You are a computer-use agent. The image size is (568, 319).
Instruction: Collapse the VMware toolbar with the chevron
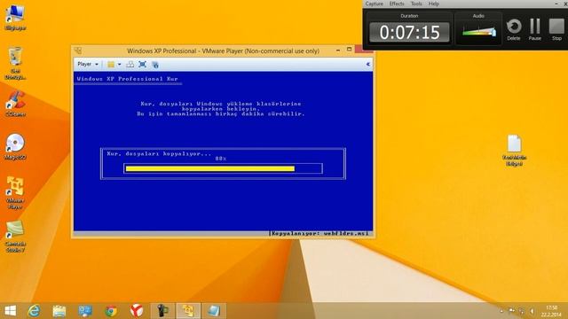click(368, 64)
